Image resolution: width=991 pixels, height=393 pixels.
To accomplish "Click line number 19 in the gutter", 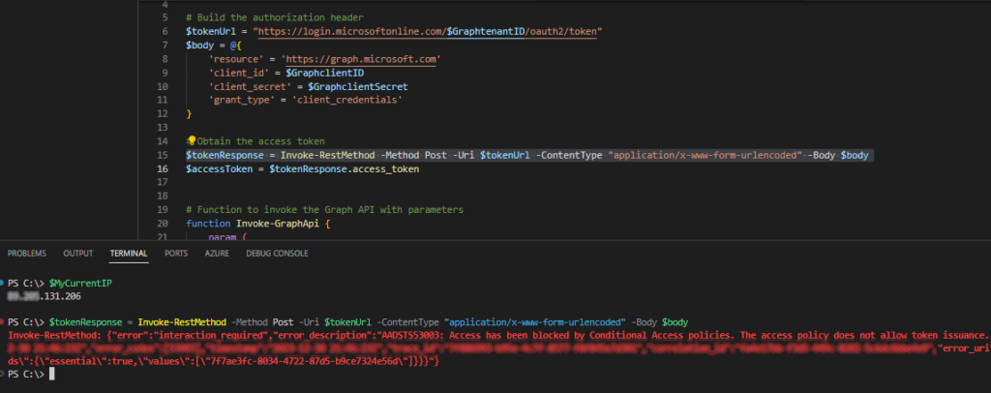I will tap(163, 210).
